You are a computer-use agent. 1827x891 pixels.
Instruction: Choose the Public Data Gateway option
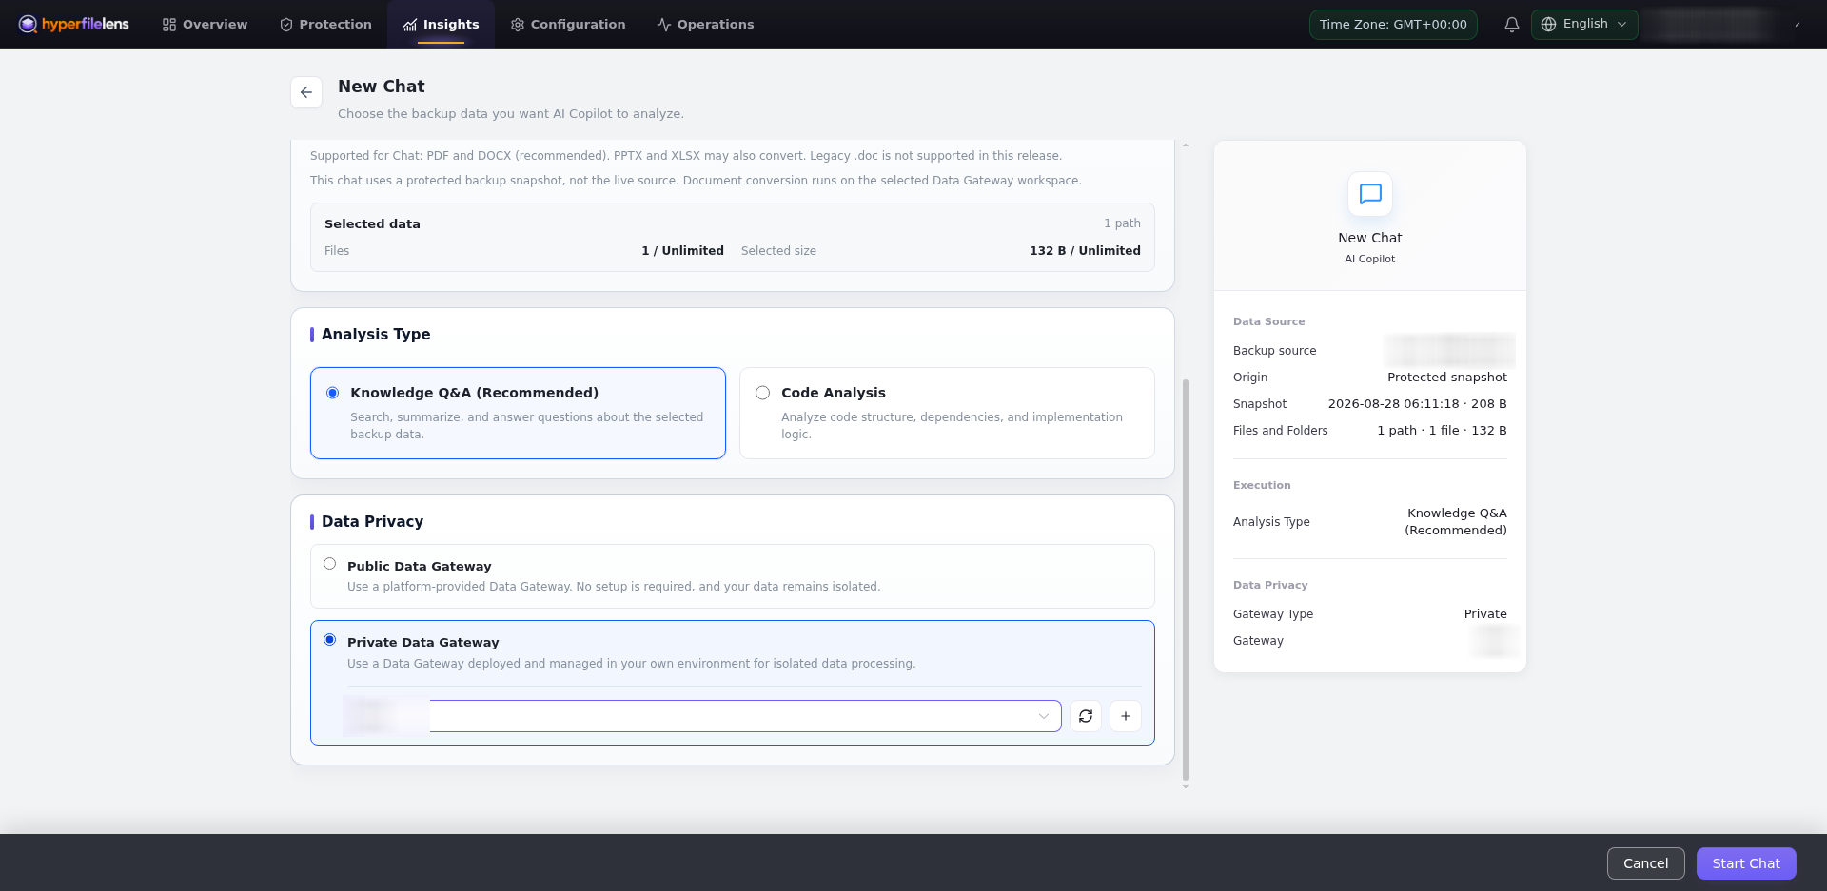733,576
